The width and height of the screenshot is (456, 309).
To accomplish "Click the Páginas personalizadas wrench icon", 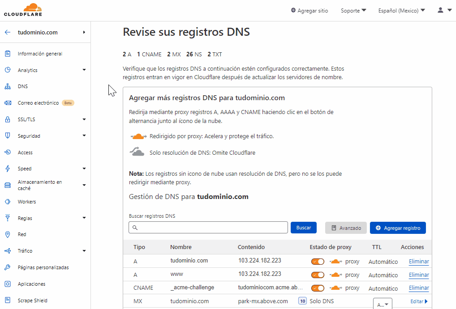I will tap(8, 267).
